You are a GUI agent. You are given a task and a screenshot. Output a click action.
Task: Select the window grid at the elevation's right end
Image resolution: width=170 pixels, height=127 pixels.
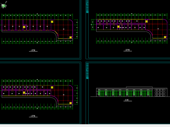point(160,93)
